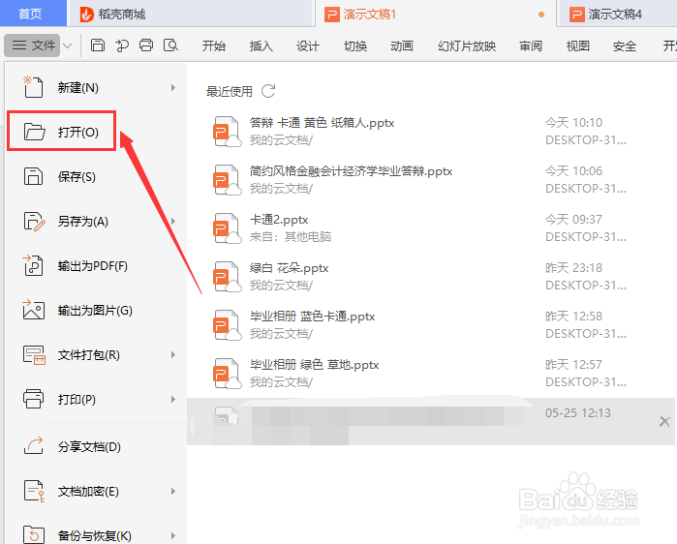Open the 稻壳商城 tab
The width and height of the screenshot is (677, 544).
pos(190,15)
